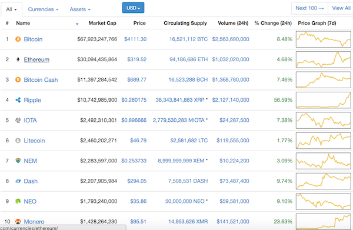Open the Dash currency link
The image size is (353, 230).
click(31, 181)
